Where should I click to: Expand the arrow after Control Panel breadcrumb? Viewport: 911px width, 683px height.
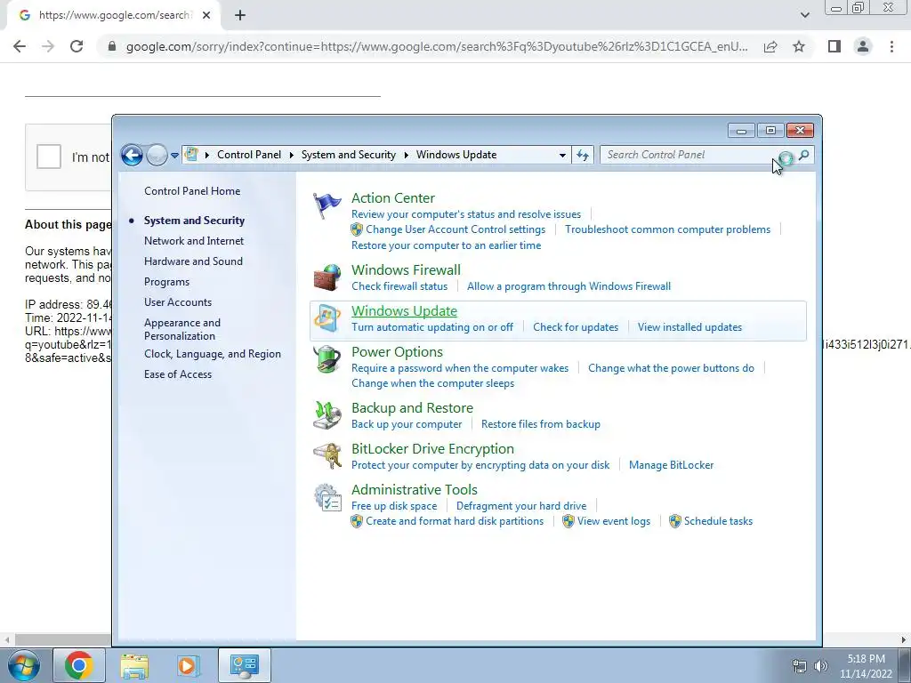[291, 155]
